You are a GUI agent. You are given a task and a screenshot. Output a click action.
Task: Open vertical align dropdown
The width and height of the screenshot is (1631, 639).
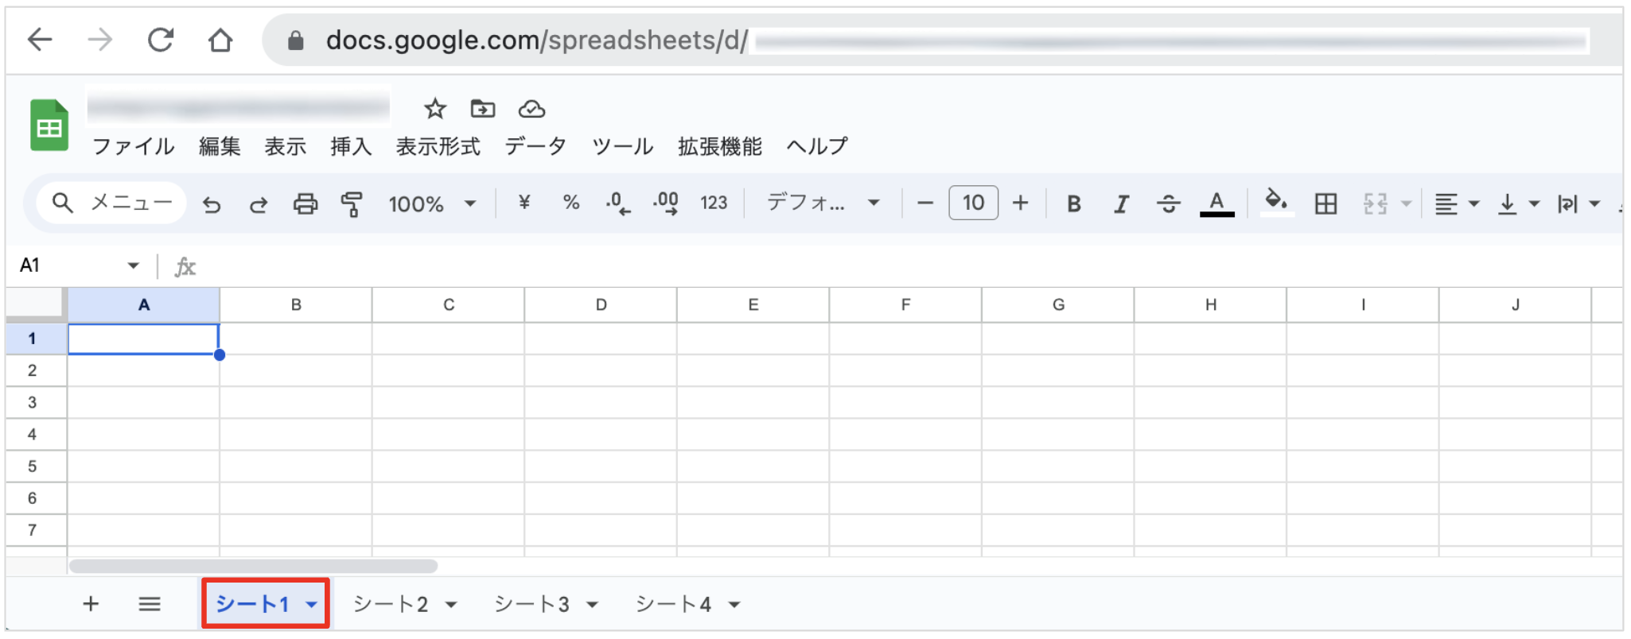[1518, 204]
